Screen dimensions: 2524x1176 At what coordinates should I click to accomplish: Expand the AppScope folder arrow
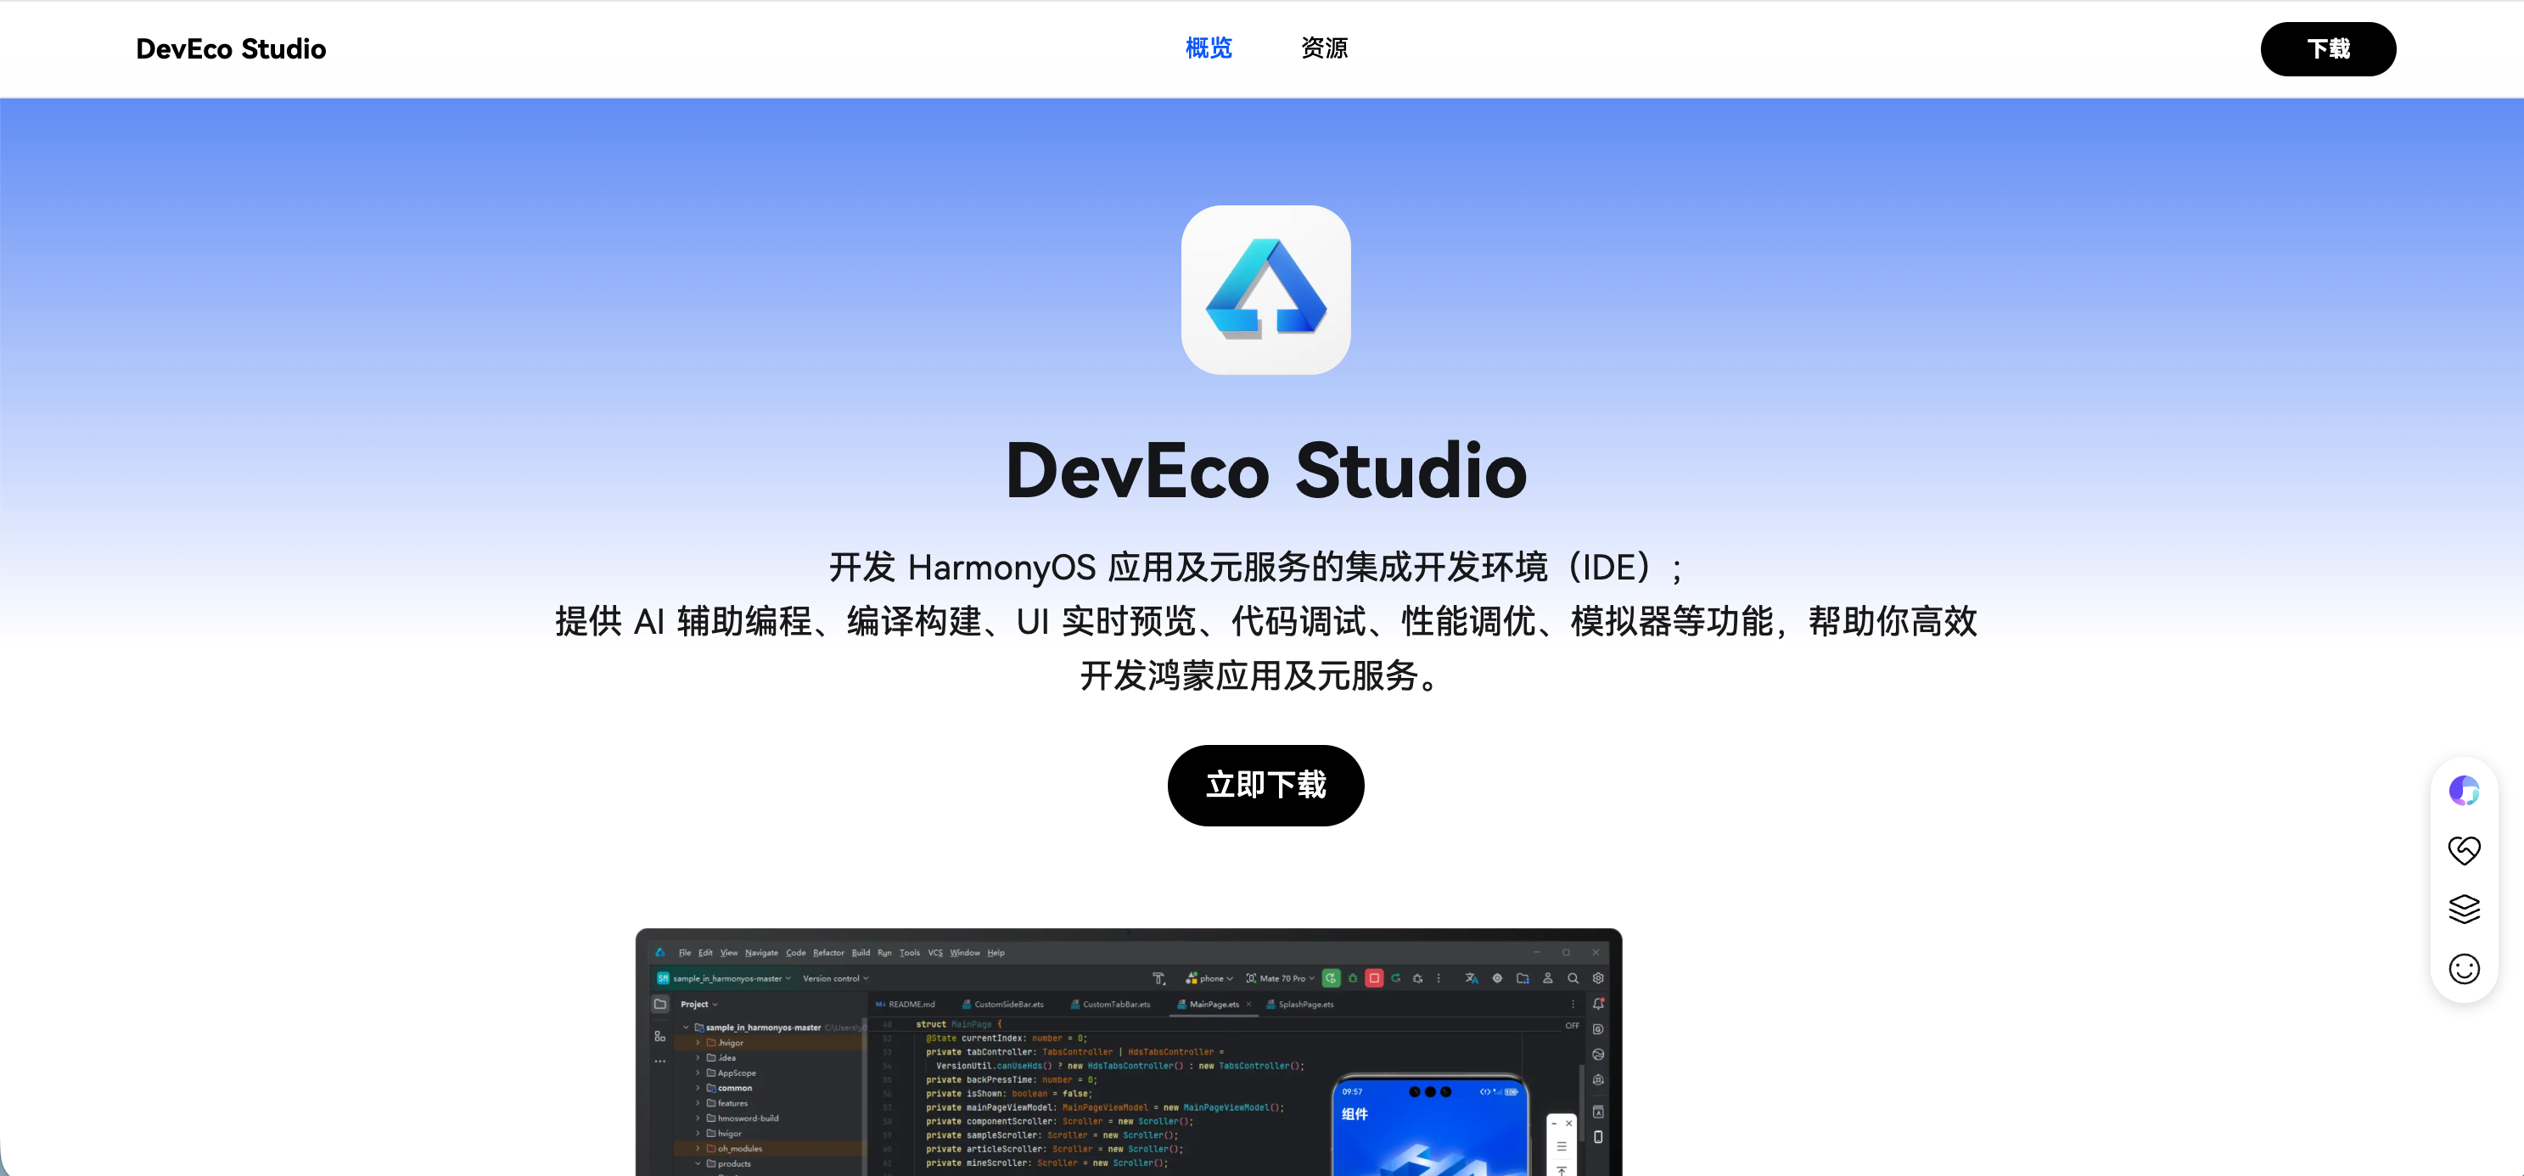[x=698, y=1073]
